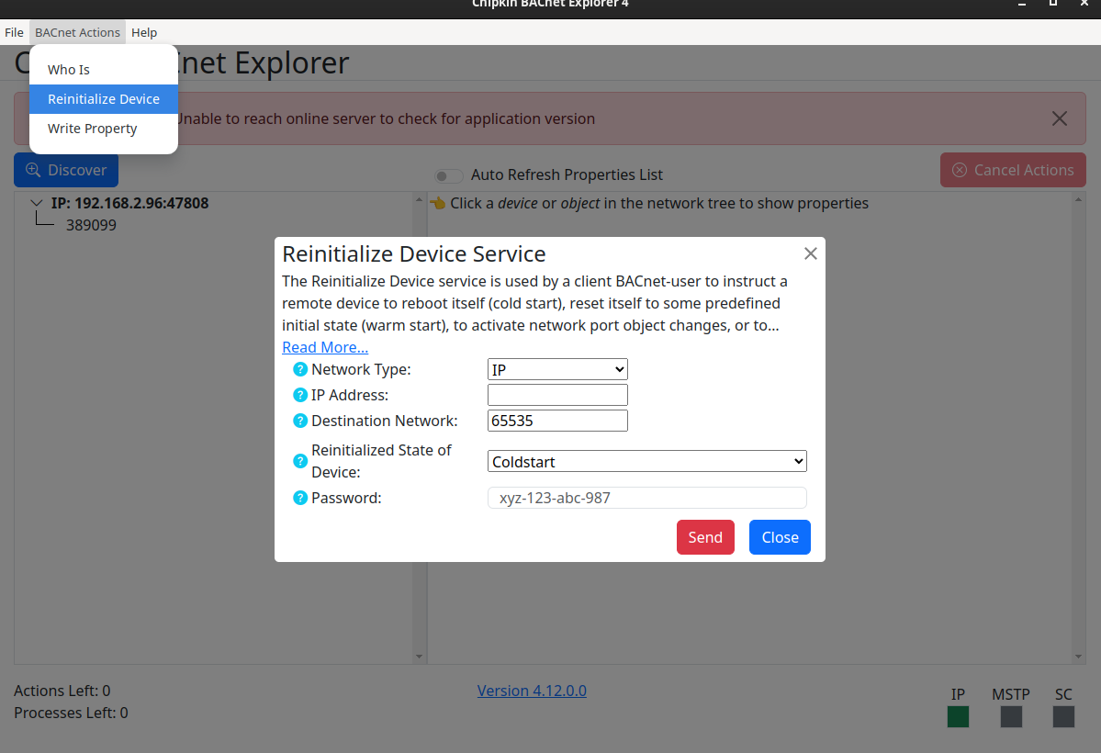1101x753 pixels.
Task: Click help icon next to Network Type
Action: tap(300, 369)
